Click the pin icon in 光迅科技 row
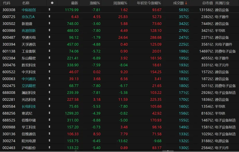This screenshot has width=239, height=152. [49, 99]
